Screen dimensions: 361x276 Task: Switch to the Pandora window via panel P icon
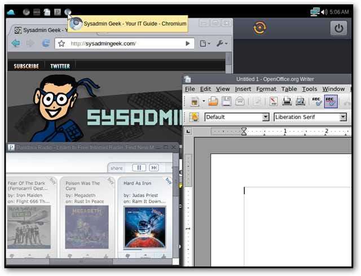[58, 12]
